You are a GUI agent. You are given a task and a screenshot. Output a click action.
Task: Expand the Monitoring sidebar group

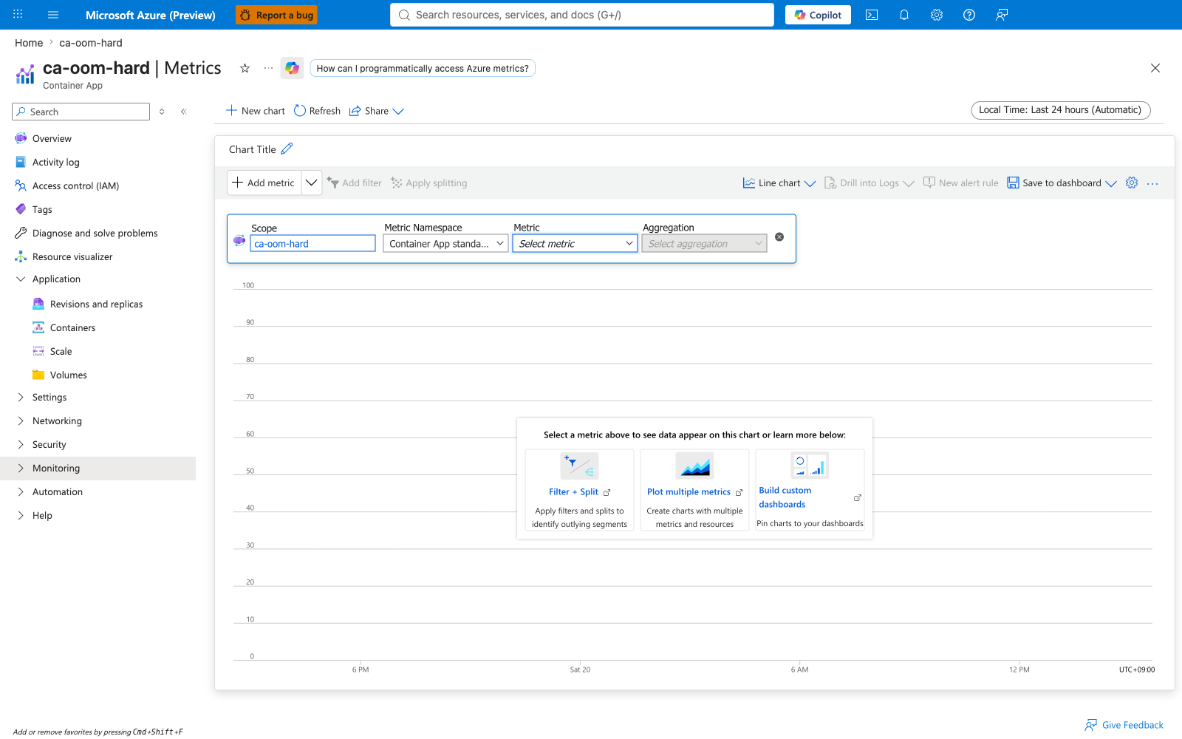[21, 468]
